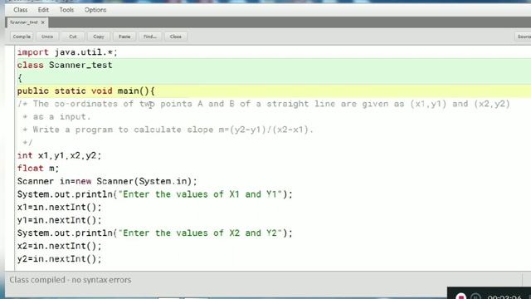The width and height of the screenshot is (531, 299).
Task: Click the 'float m;' line
Action: [38, 168]
